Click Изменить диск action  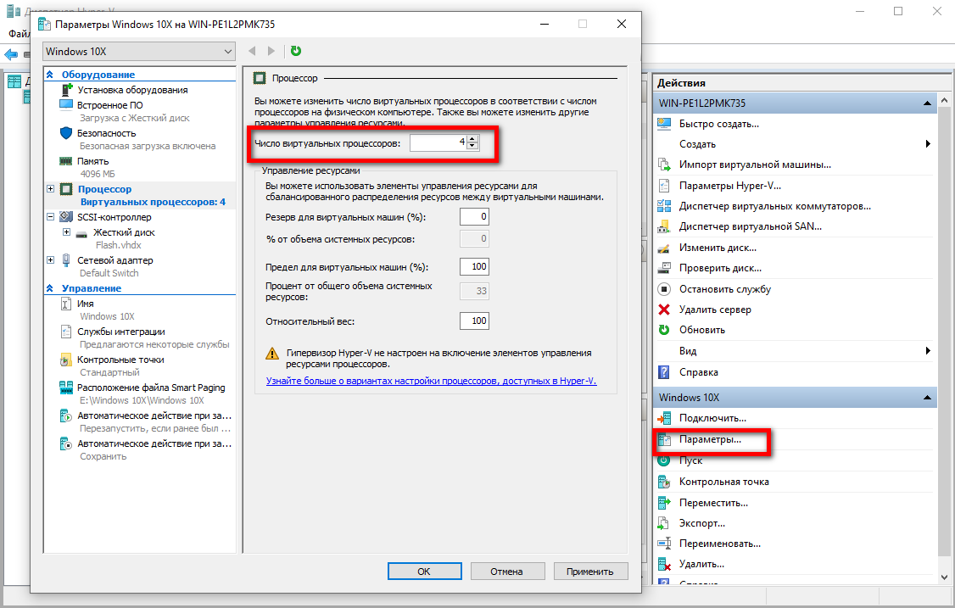point(718,248)
